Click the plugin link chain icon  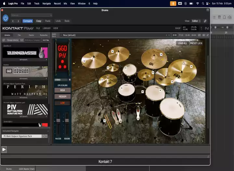click(205, 21)
